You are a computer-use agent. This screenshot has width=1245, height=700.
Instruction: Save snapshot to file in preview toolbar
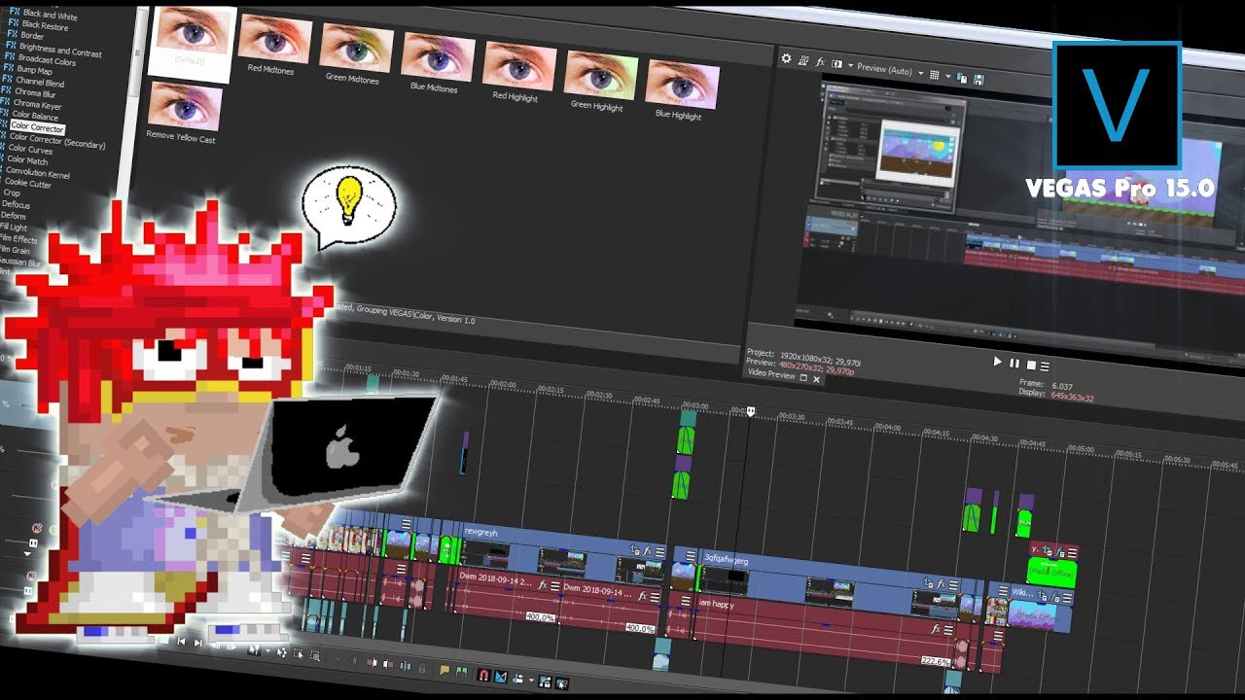pos(978,79)
